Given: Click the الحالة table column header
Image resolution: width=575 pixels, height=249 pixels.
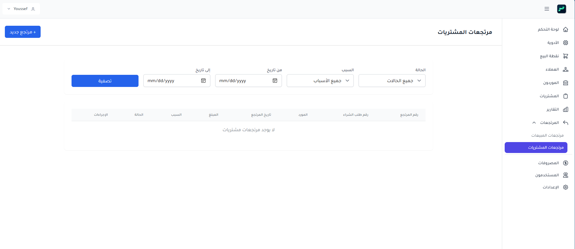Looking at the screenshot, I should coord(139,115).
